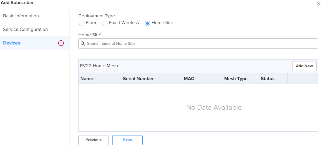Select the Fixed Wireless radio button
The width and height of the screenshot is (322, 147).
[105, 23]
